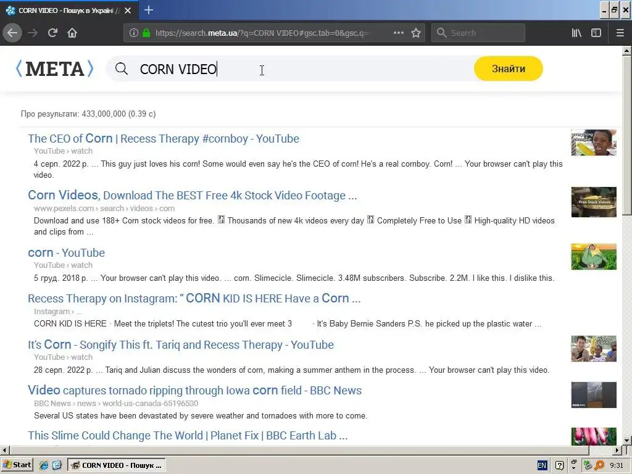
Task: Click horizontal scrollbar right arrow
Action: [617, 450]
